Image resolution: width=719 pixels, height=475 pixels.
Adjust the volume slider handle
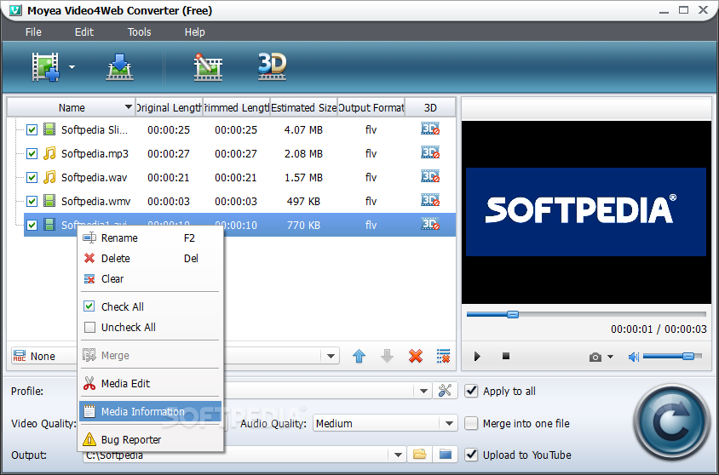688,357
